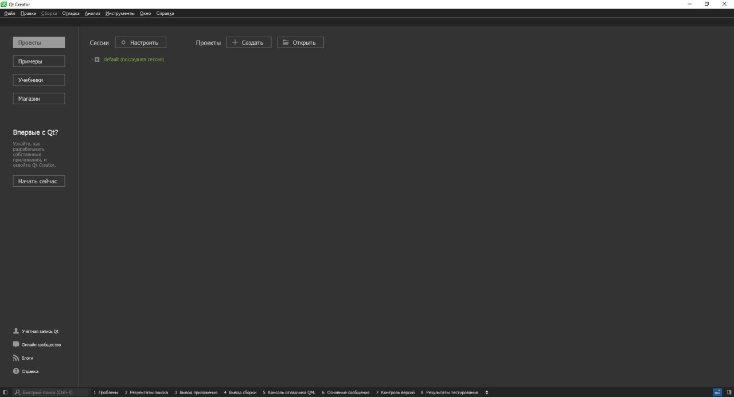Screen dimensions: 734x397
Task: Click the online community chat icon
Action: (x=16, y=344)
